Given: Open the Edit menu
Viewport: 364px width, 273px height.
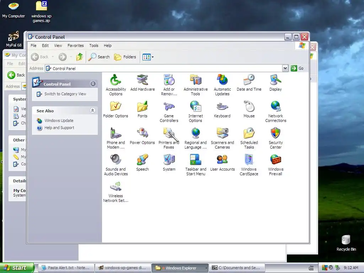Looking at the screenshot, I should (x=45, y=45).
